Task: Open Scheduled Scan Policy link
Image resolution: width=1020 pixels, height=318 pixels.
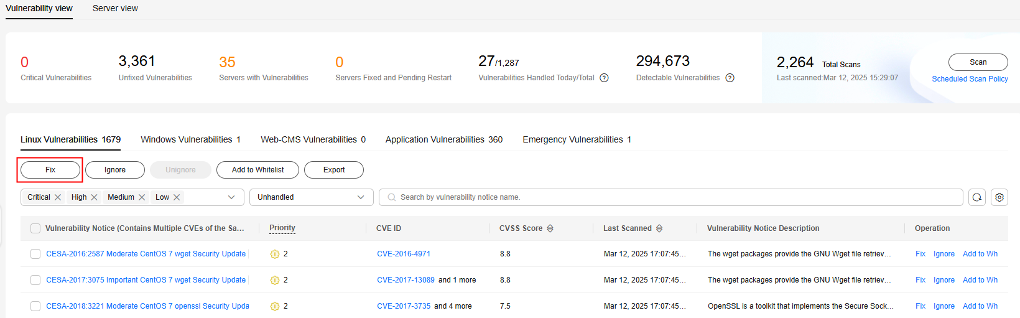Action: (970, 79)
